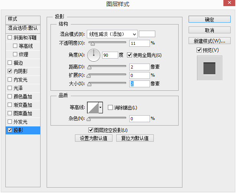Enable the 渐变叠加 checkbox
236x193 pixels.
10,105
